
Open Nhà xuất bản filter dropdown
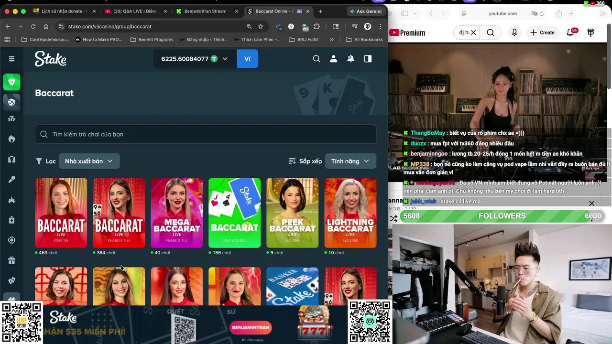89,161
